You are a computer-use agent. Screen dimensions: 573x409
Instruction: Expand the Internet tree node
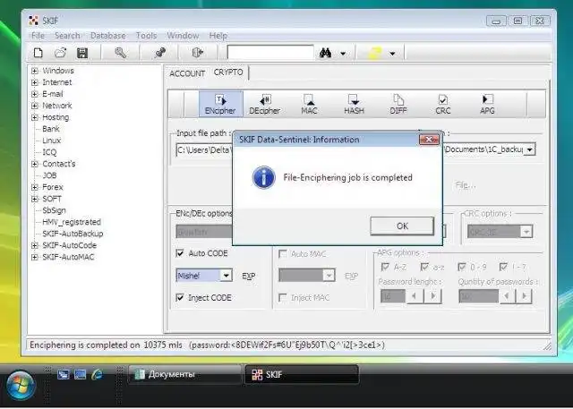tap(35, 82)
